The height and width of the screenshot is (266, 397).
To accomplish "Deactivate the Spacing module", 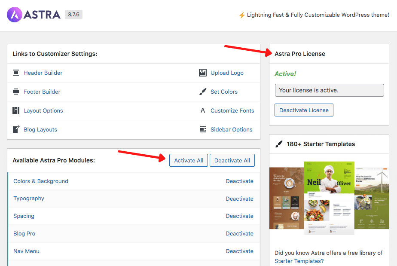I will (239, 216).
